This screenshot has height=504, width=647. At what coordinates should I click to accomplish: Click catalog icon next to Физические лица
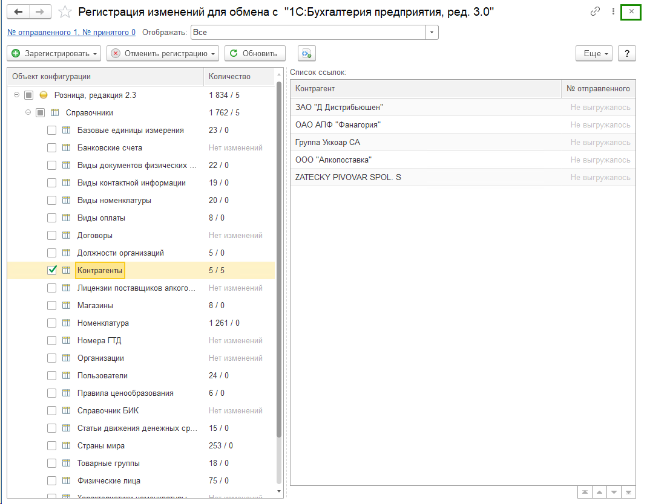coord(67,480)
